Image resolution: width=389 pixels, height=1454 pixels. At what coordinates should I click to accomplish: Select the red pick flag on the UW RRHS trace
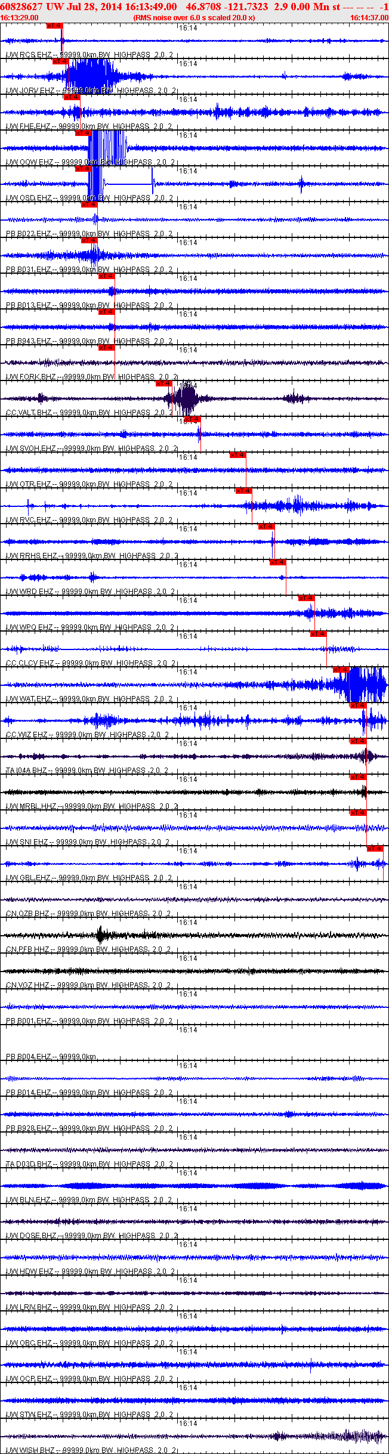tap(266, 527)
